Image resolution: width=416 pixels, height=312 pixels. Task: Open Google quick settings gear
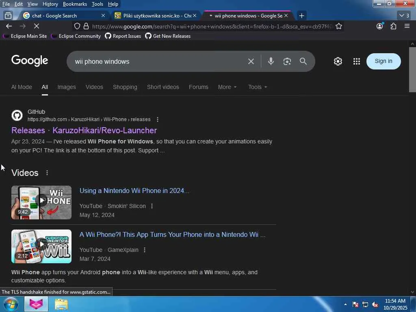(x=338, y=61)
